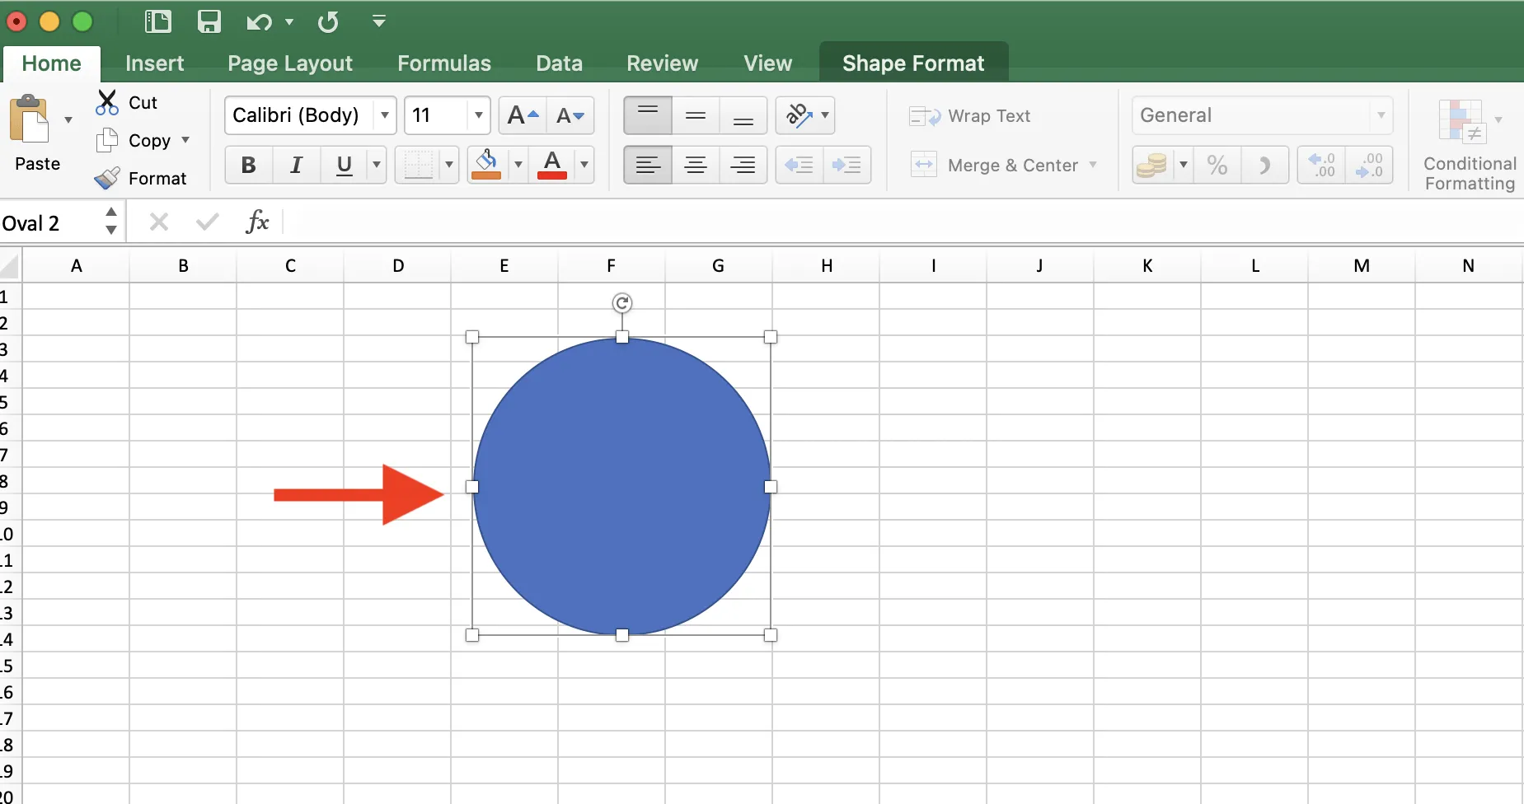Switch to the Page Layout tab
Image resolution: width=1524 pixels, height=804 pixels.
coord(290,63)
